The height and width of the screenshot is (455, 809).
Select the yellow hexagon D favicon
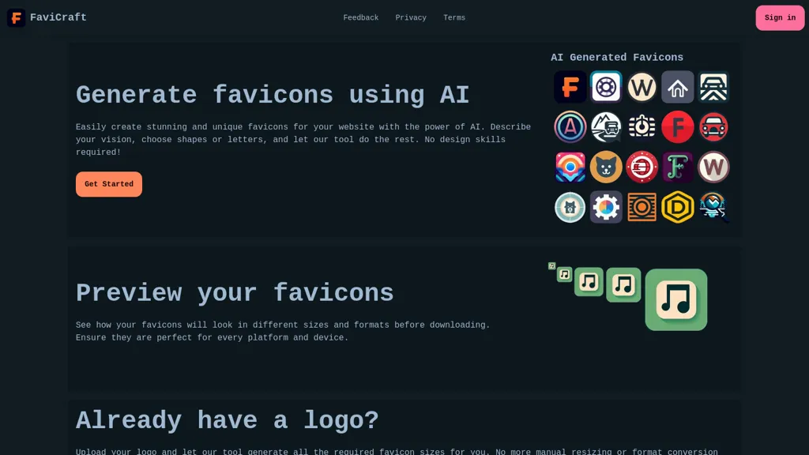pyautogui.click(x=677, y=207)
